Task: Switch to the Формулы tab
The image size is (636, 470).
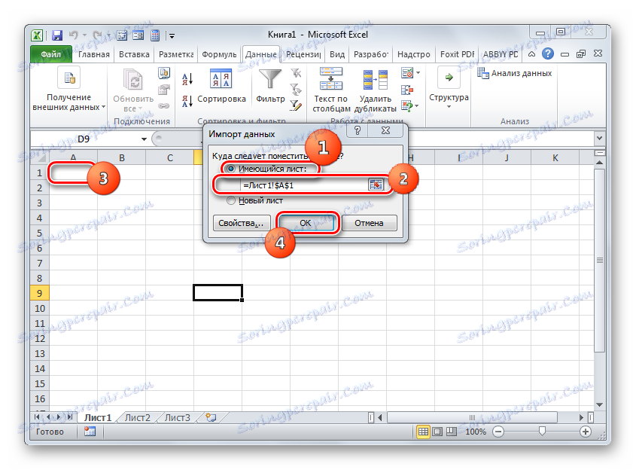Action: (220, 54)
